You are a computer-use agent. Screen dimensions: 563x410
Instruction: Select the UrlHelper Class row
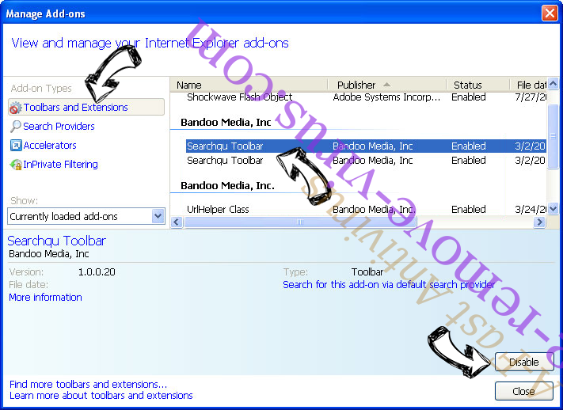click(x=366, y=209)
